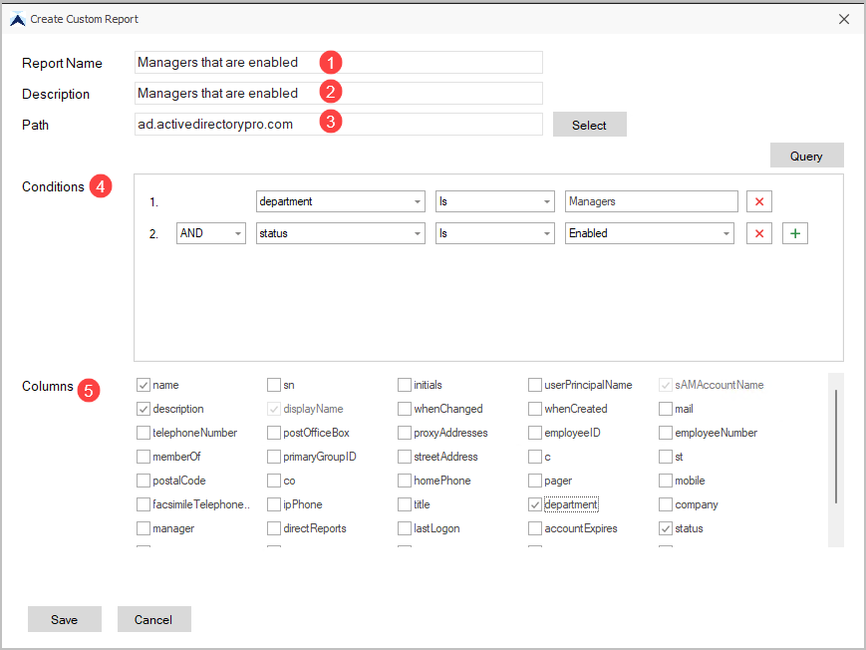Add a new condition row

(794, 232)
